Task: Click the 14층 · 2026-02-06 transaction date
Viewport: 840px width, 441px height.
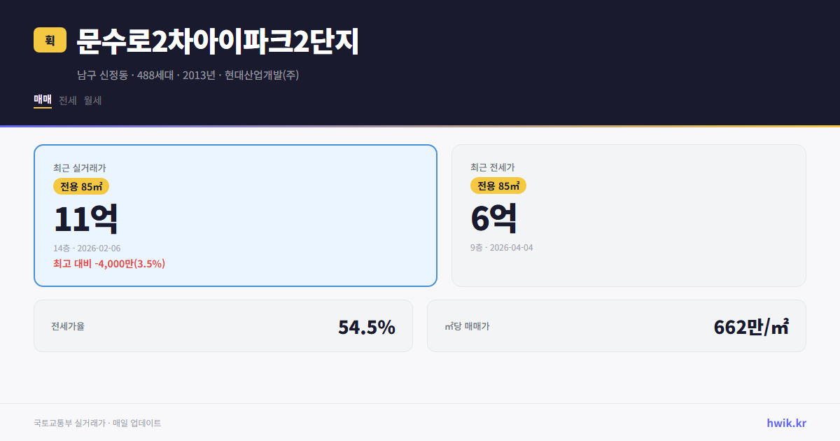Action: coord(87,247)
